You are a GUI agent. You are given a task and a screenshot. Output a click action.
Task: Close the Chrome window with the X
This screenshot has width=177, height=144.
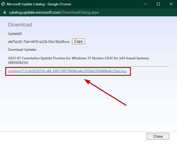click(171, 4)
